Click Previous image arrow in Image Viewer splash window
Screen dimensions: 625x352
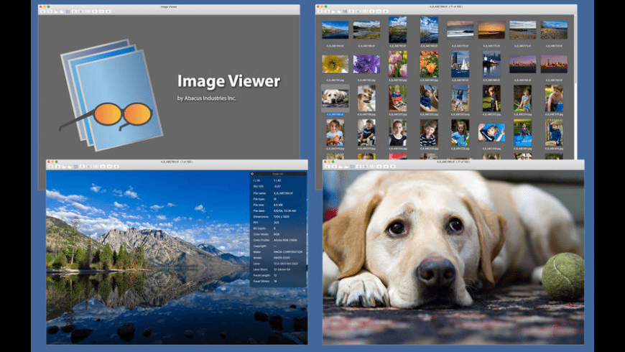tap(43, 11)
